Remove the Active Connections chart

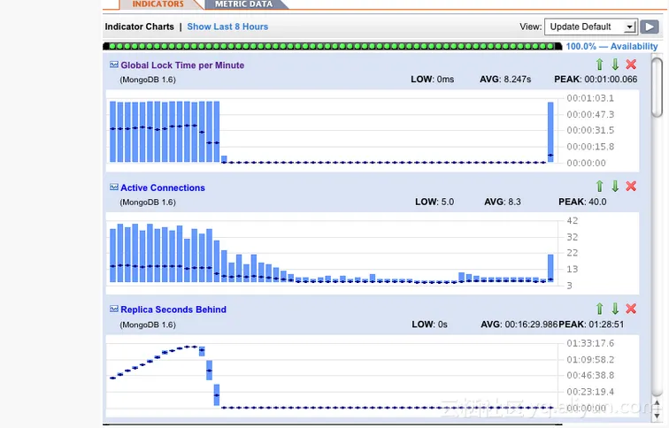(631, 187)
